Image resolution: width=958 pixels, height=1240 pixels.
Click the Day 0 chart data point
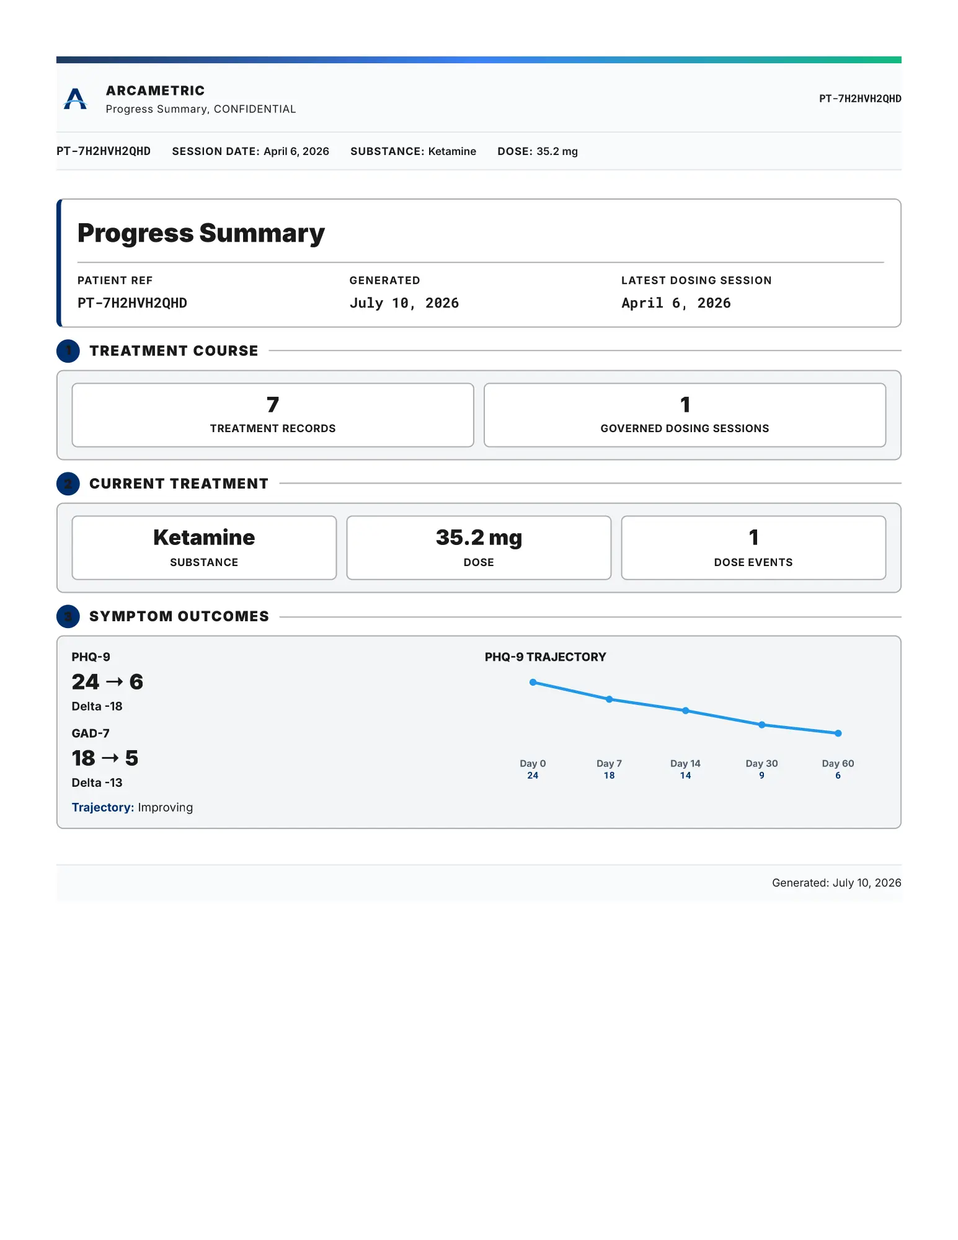pos(533,682)
